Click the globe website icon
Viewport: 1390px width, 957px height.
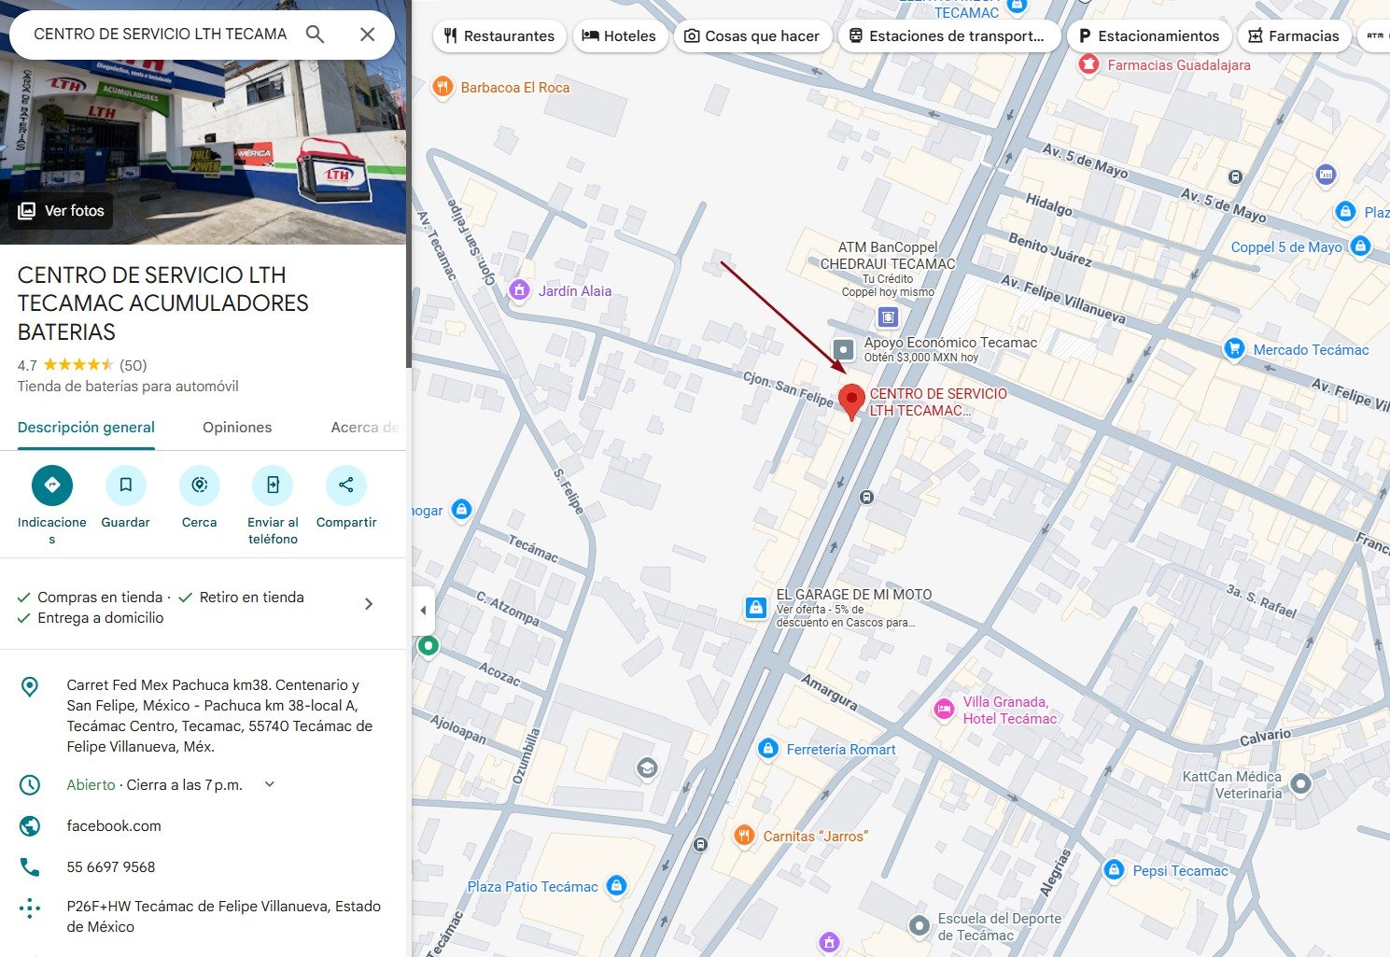click(x=30, y=826)
